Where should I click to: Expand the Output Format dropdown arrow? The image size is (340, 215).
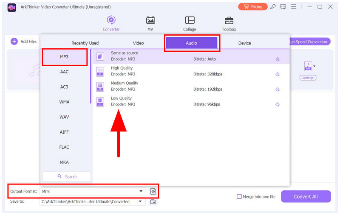pos(141,191)
